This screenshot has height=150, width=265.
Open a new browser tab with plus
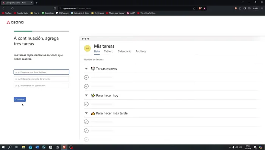tap(37, 3)
